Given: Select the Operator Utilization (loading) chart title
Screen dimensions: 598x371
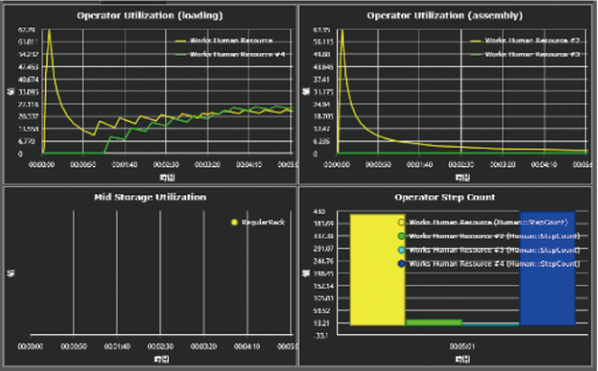Looking at the screenshot, I should pyautogui.click(x=150, y=15).
